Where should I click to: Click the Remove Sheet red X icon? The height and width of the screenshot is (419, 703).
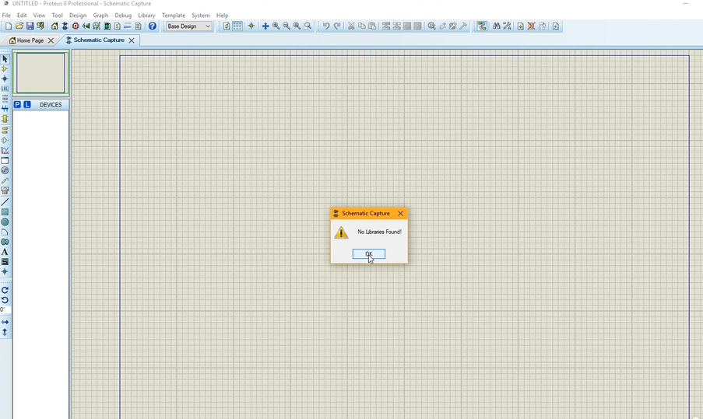pos(531,26)
